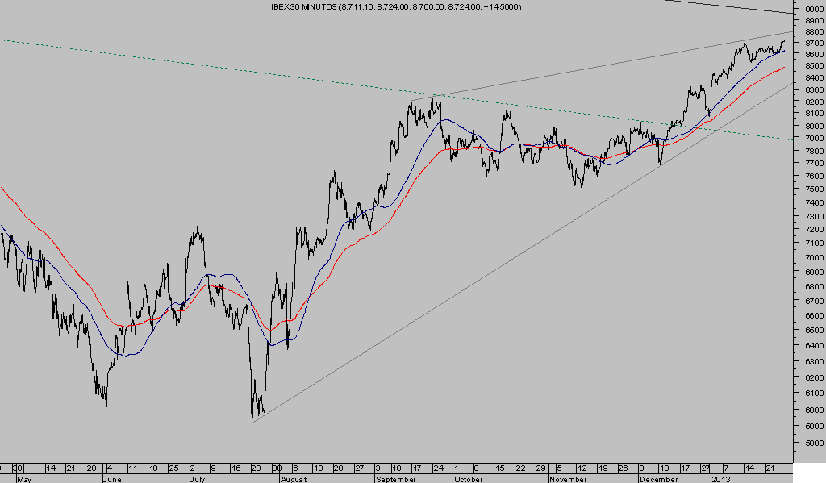Click the November month label

coord(566,478)
